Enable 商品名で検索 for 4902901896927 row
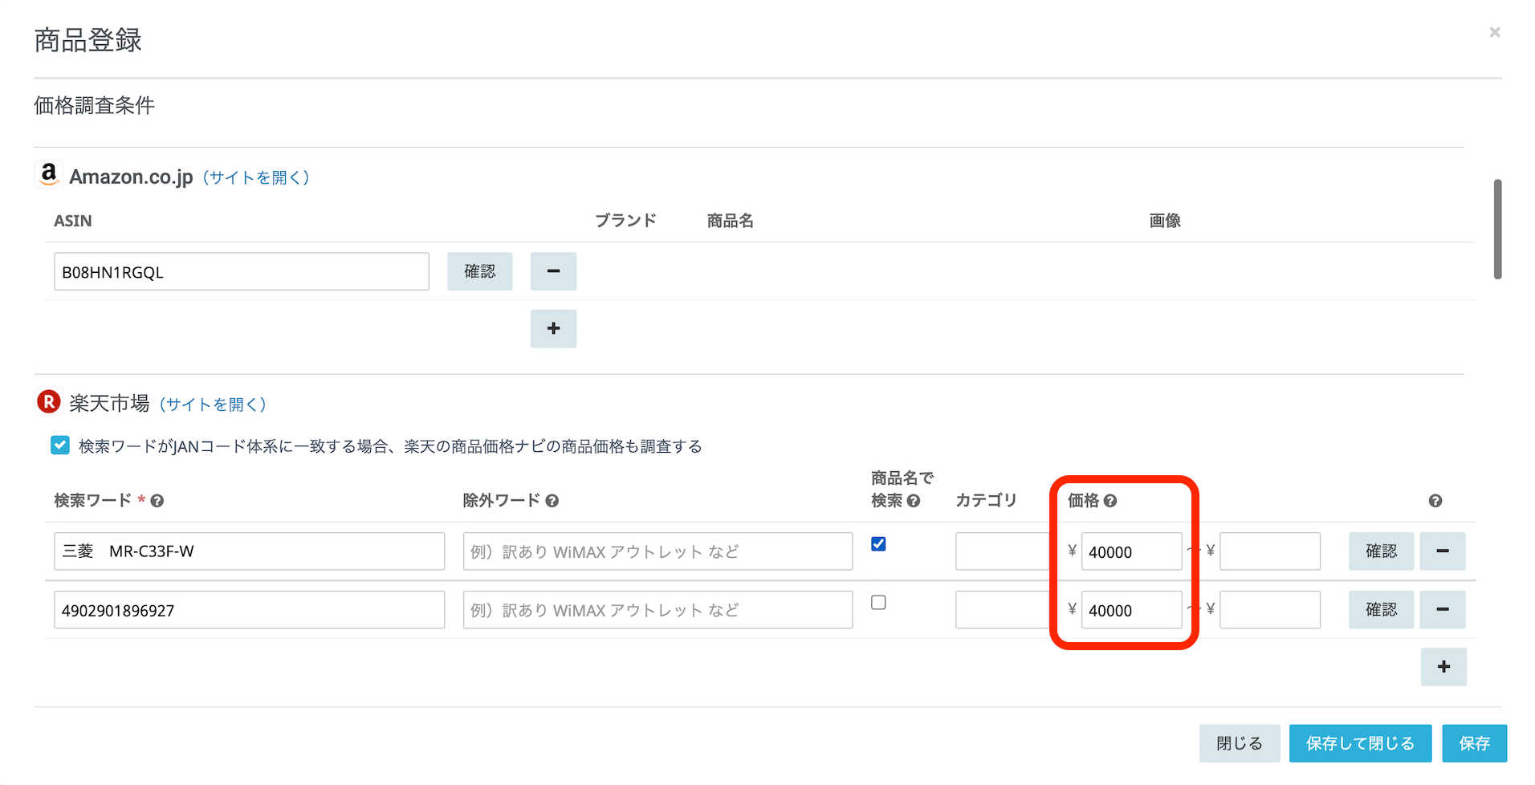Screen dimensions: 1535x785 pyautogui.click(x=878, y=603)
